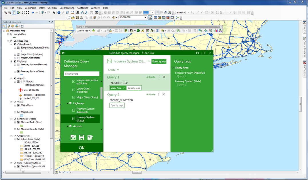Click the XTools stacked layers icon
The width and height of the screenshot is (308, 180).
pos(220,31)
